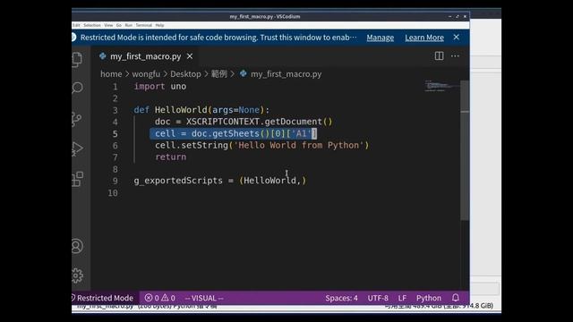Open the Help menu
Image resolution: width=573 pixels, height=322 pixels.
click(159, 25)
